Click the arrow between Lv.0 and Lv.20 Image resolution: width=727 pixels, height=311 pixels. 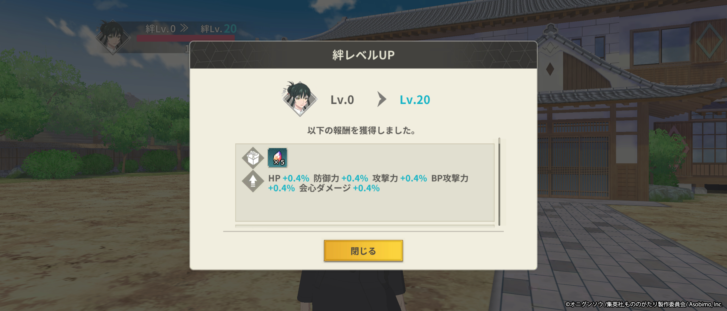pyautogui.click(x=381, y=99)
